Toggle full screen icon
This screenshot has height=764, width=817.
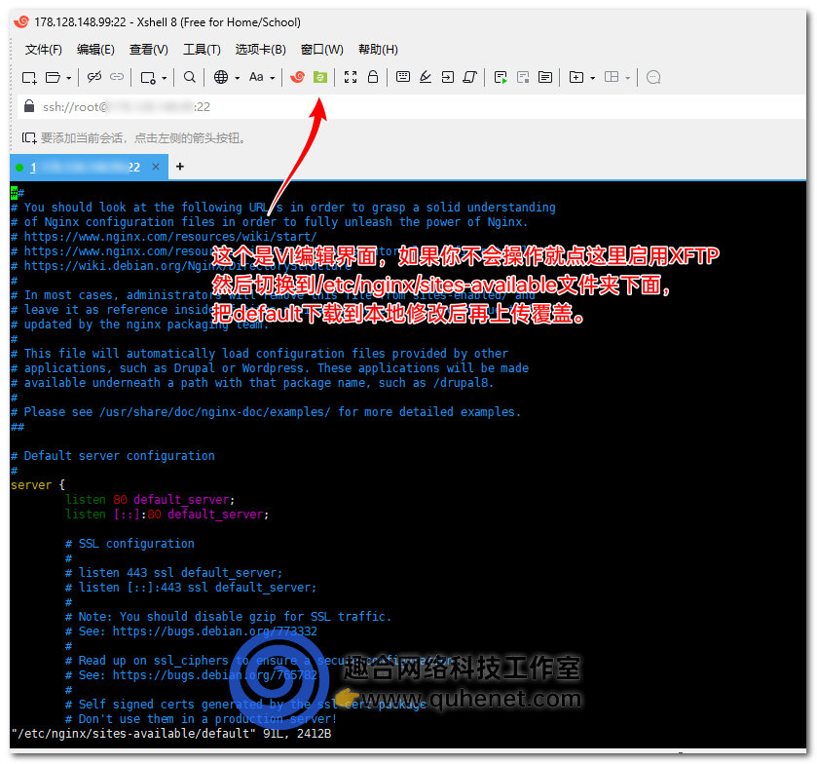pyautogui.click(x=351, y=77)
